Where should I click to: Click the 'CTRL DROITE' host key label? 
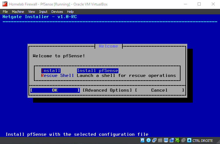tap(203, 141)
